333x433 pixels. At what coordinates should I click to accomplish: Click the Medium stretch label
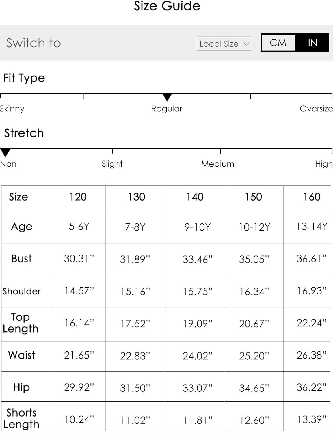click(x=218, y=164)
